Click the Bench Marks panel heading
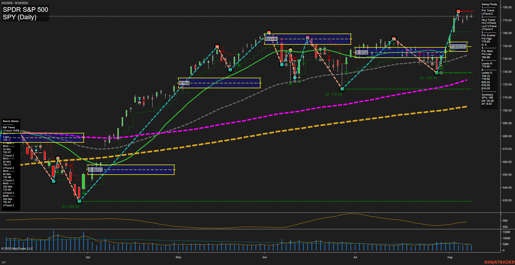515x265 pixels. 11,121
